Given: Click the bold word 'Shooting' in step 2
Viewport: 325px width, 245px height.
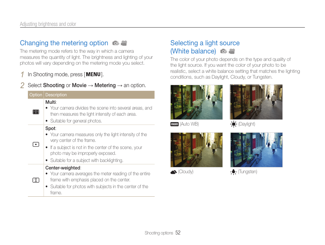Looking at the screenshot, I should (x=54, y=85).
